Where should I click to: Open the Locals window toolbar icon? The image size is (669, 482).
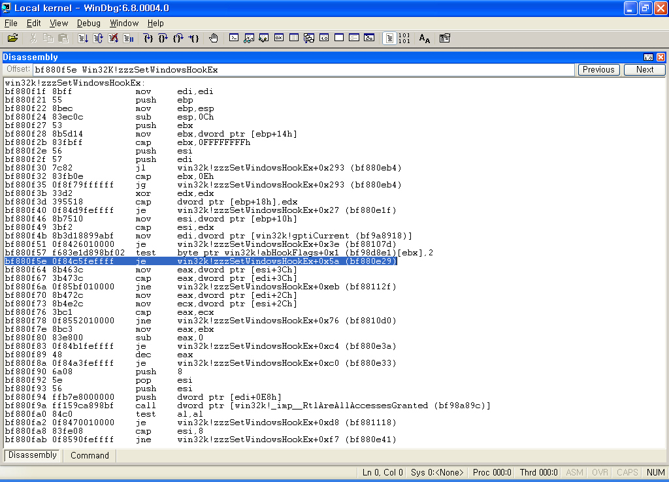coord(264,39)
